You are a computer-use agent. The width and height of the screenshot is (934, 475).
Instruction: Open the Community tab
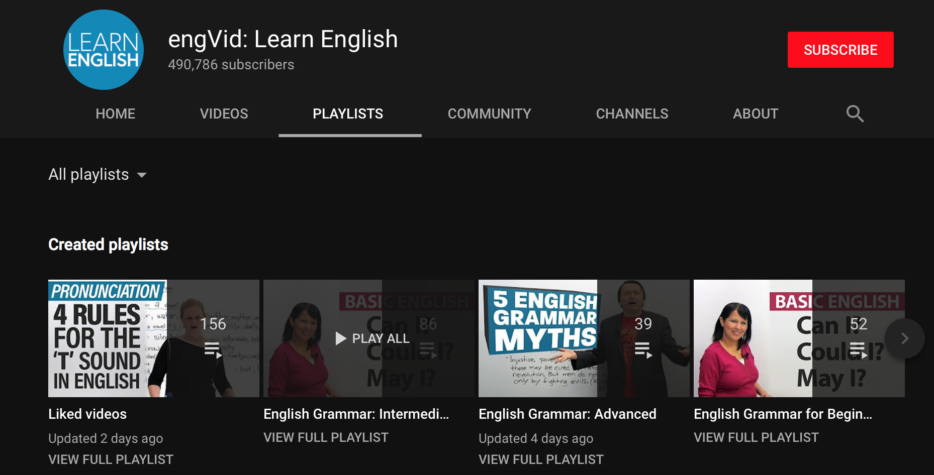coord(490,114)
